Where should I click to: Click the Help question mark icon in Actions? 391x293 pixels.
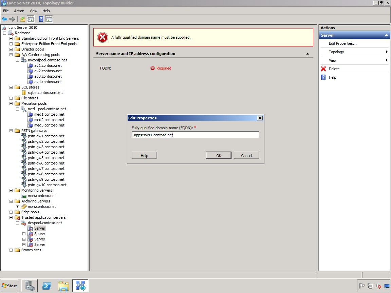[323, 77]
